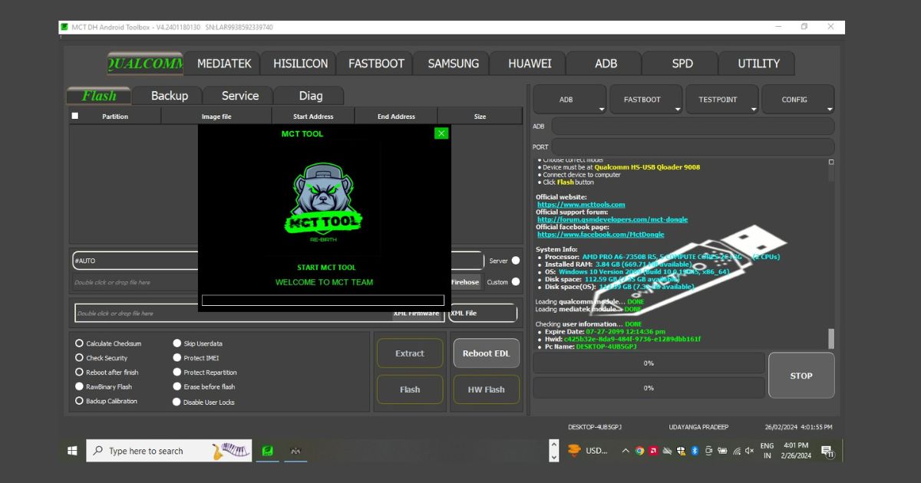Image resolution: width=921 pixels, height=483 pixels.
Task: Close the MCT TOOL splash with green X
Action: tap(441, 133)
